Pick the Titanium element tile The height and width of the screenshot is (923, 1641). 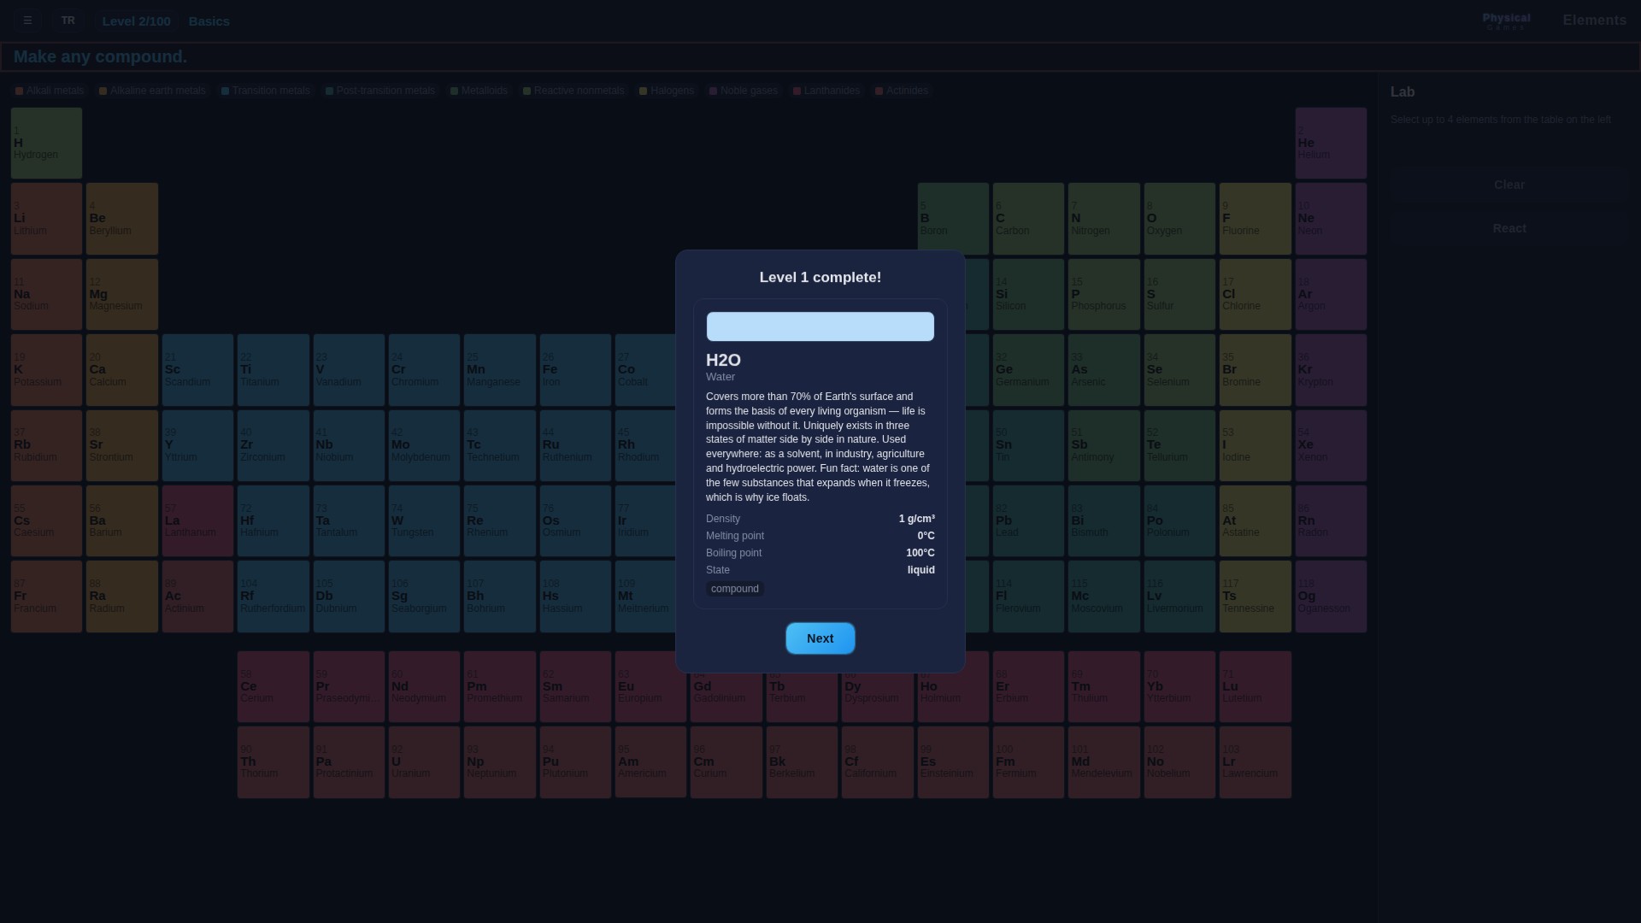[273, 370]
